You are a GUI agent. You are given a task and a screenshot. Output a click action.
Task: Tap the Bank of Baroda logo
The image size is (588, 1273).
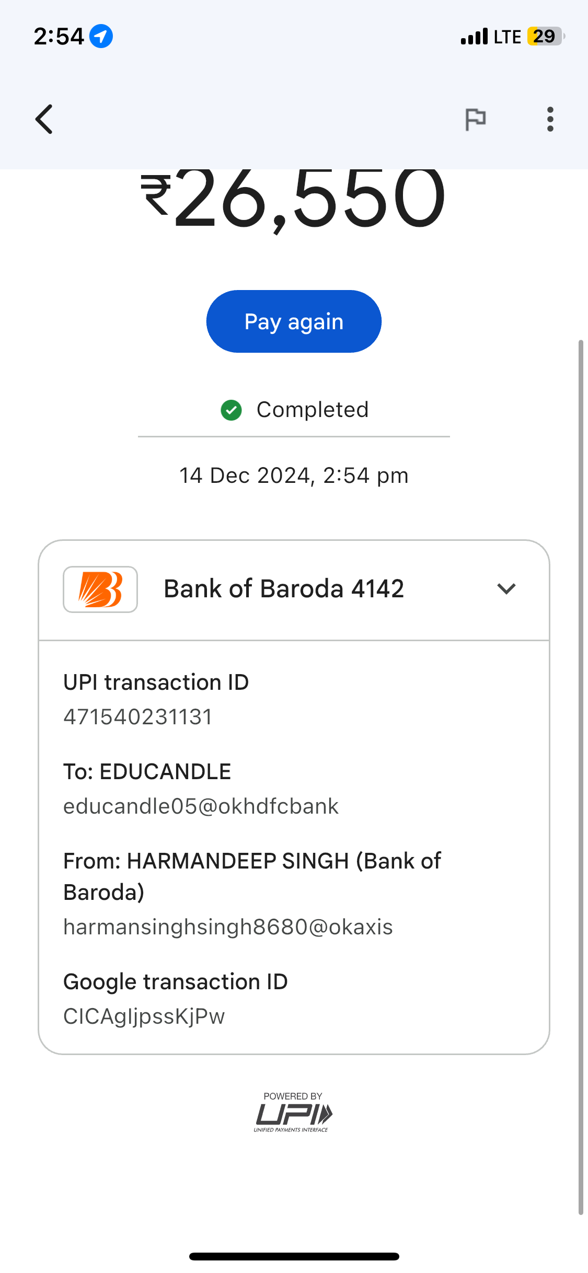(100, 589)
